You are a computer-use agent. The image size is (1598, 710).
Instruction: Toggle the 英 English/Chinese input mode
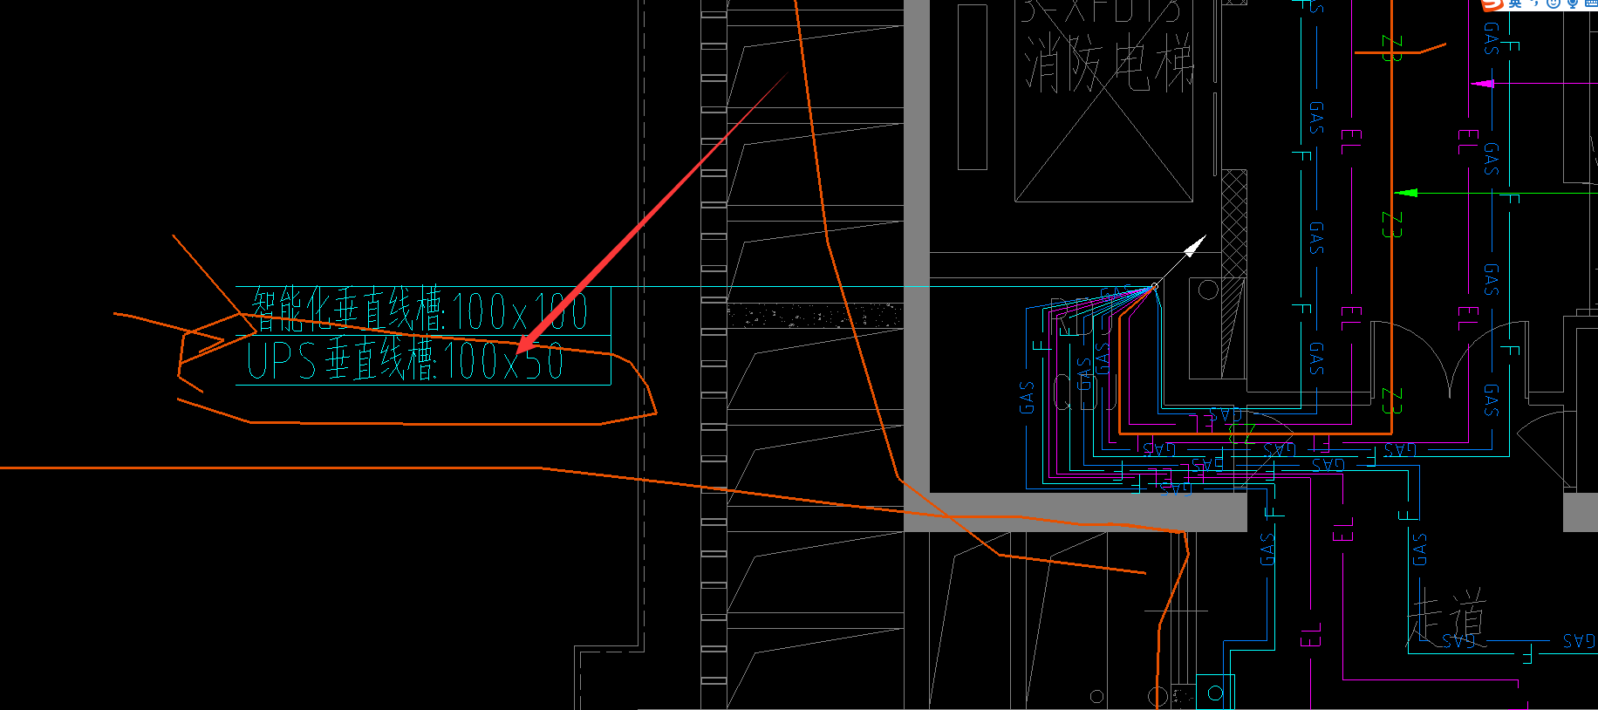(x=1515, y=3)
